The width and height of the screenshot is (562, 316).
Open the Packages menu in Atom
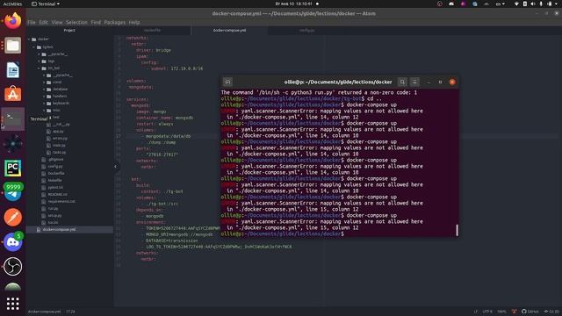pos(115,22)
